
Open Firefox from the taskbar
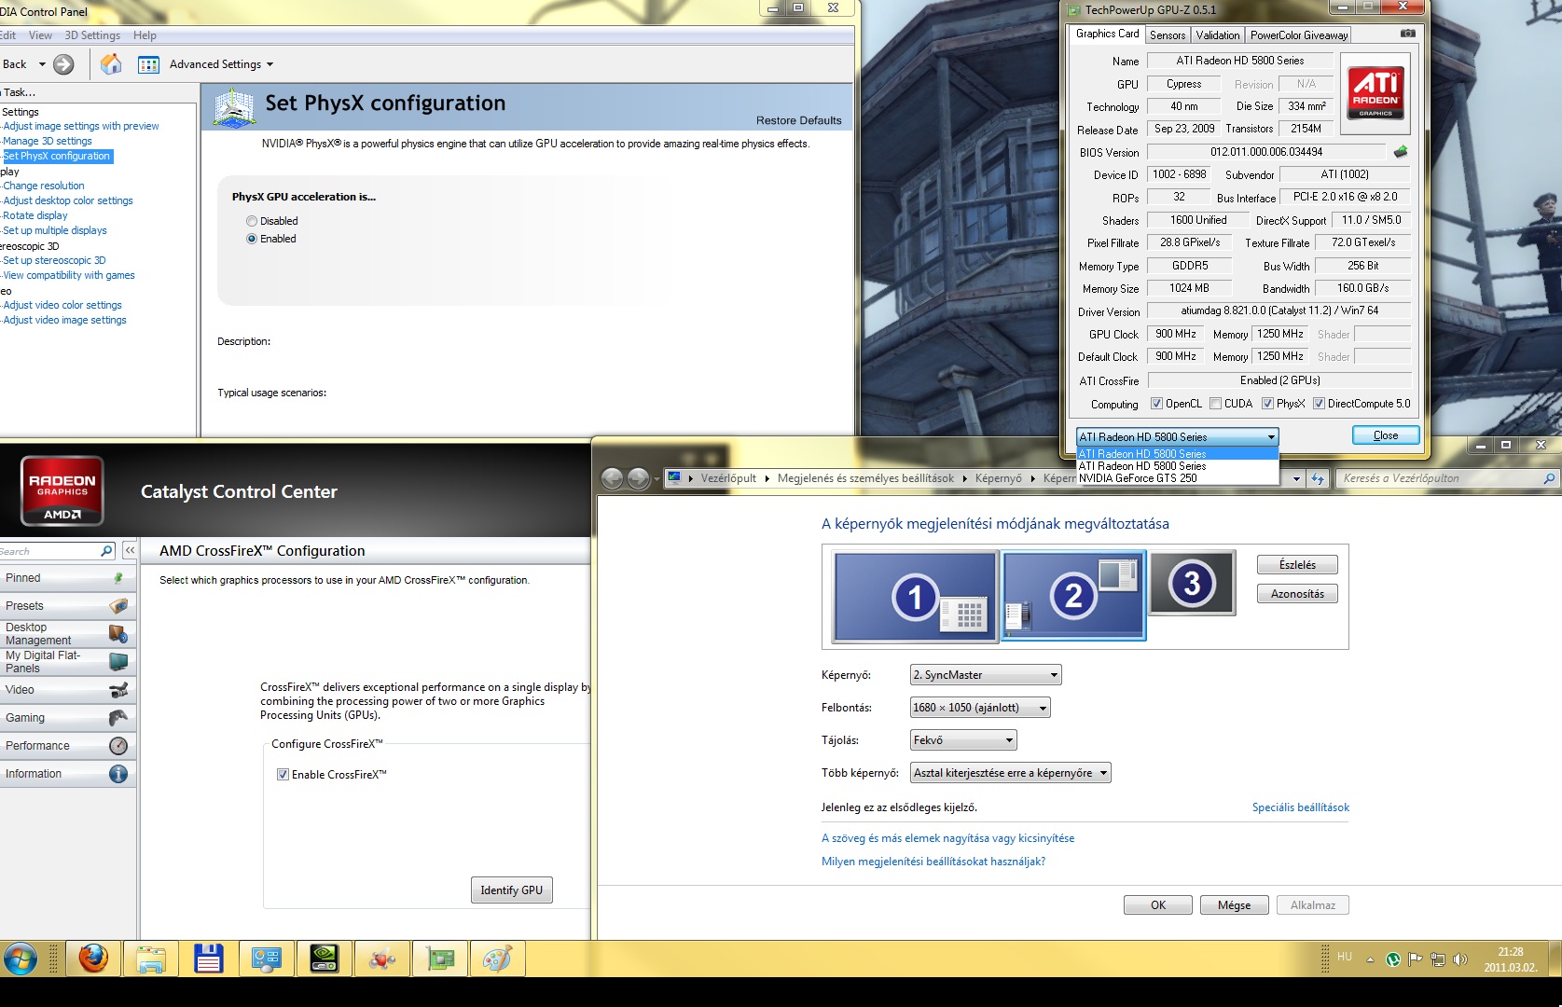click(93, 958)
